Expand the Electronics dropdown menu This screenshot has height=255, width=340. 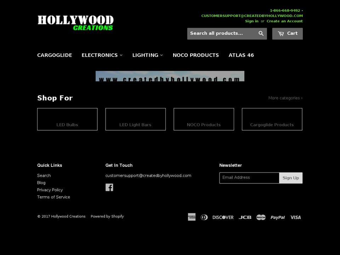coord(102,55)
